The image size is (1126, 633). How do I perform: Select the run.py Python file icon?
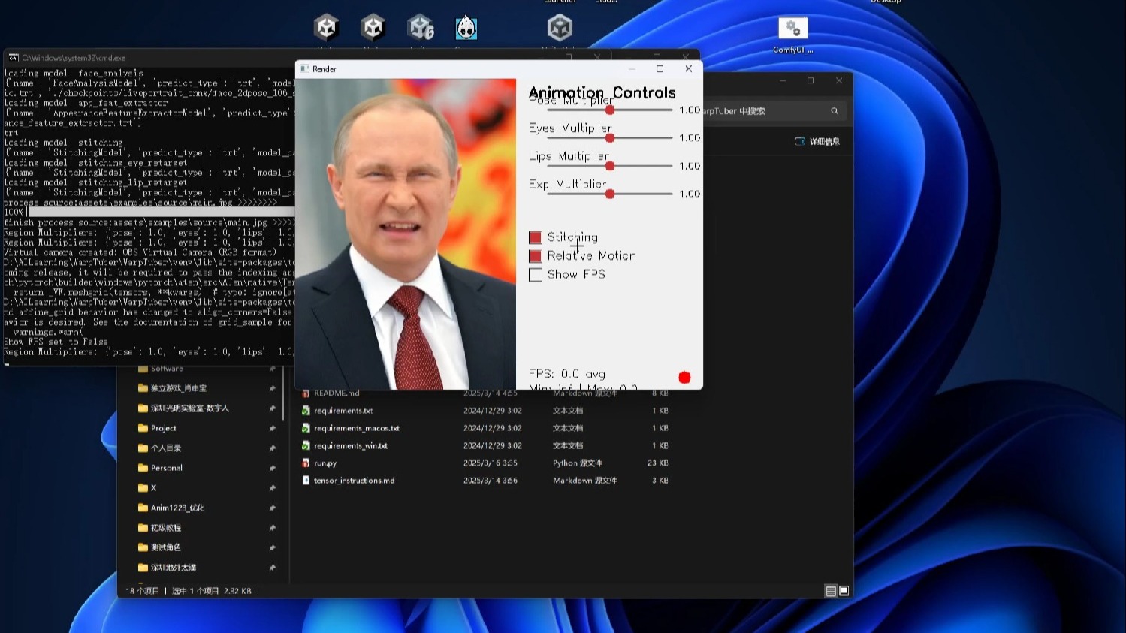(306, 463)
